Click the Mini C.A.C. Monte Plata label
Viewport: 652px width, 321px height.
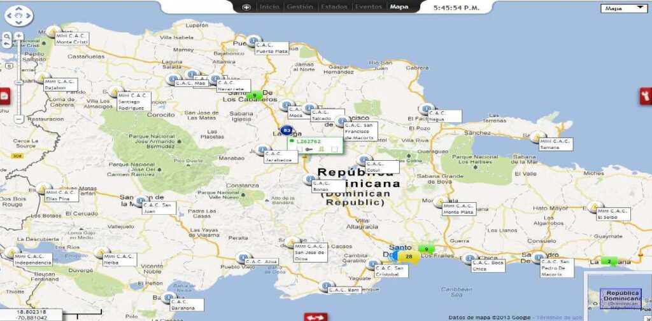point(459,209)
